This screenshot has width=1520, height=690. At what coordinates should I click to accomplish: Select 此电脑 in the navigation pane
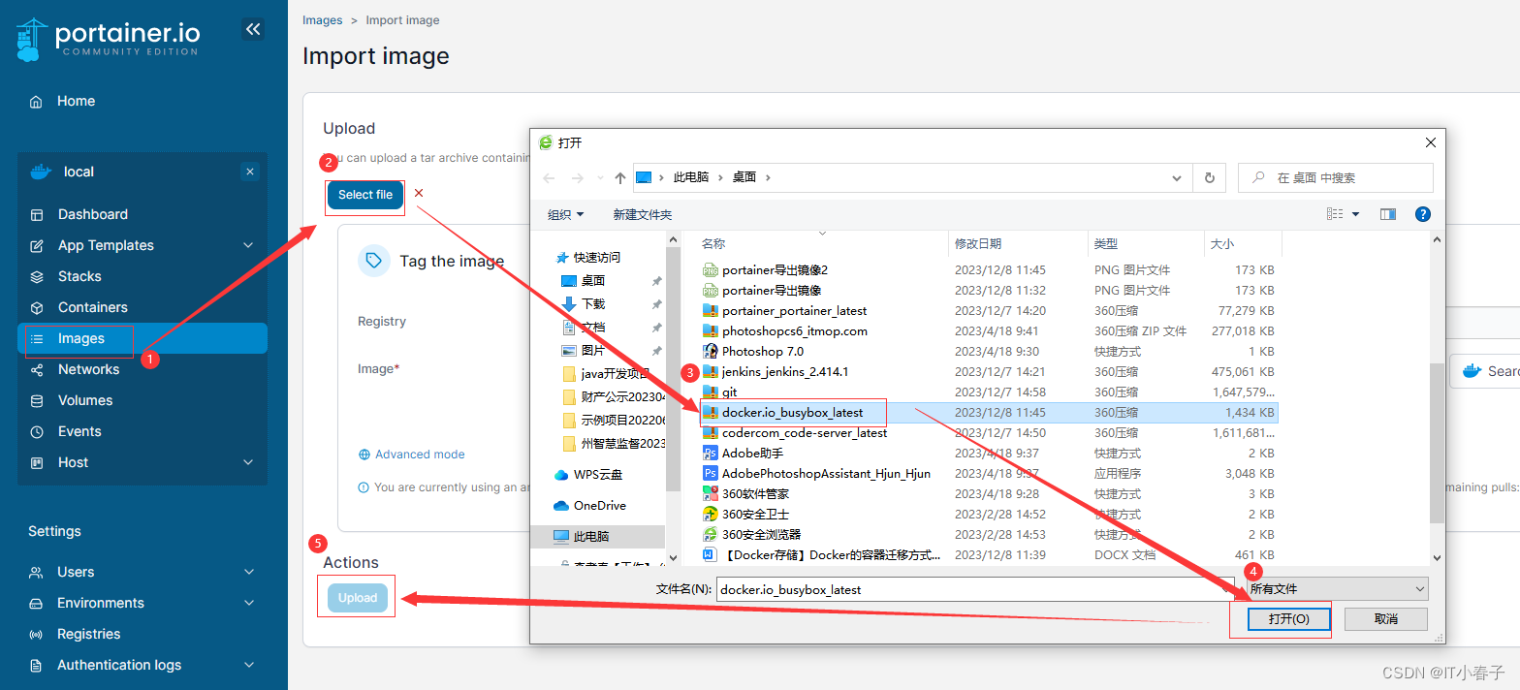pyautogui.click(x=592, y=537)
